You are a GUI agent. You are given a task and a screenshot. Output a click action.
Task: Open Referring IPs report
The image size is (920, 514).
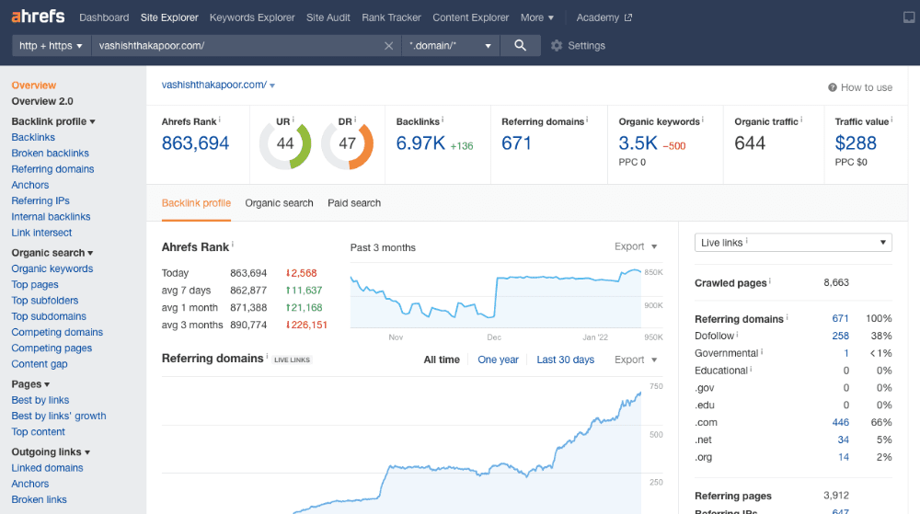(x=40, y=200)
